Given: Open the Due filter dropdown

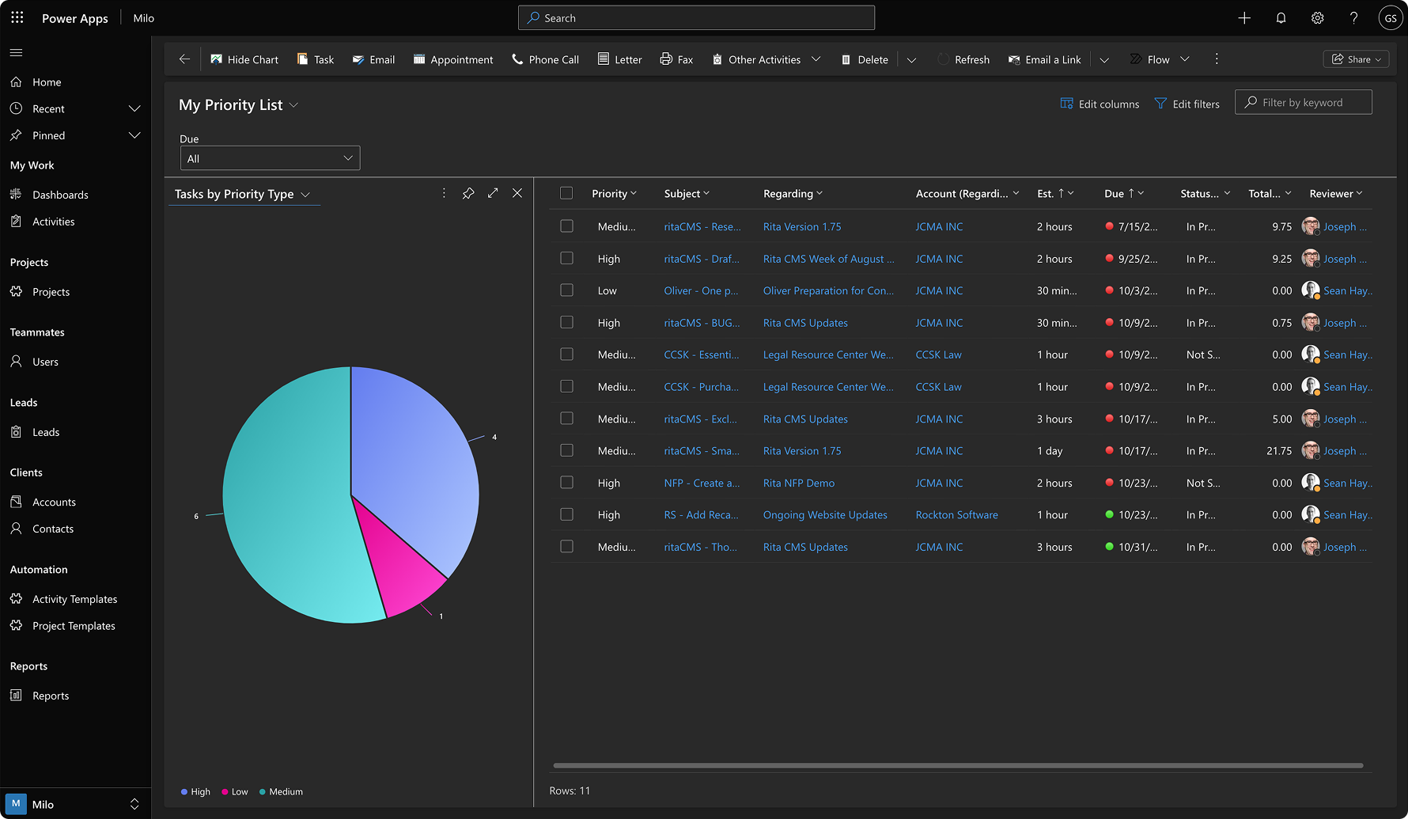Looking at the screenshot, I should click(270, 158).
